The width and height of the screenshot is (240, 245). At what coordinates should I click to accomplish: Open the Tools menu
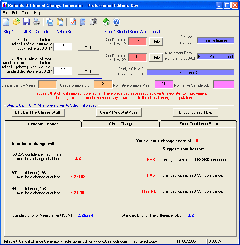point(26,13)
